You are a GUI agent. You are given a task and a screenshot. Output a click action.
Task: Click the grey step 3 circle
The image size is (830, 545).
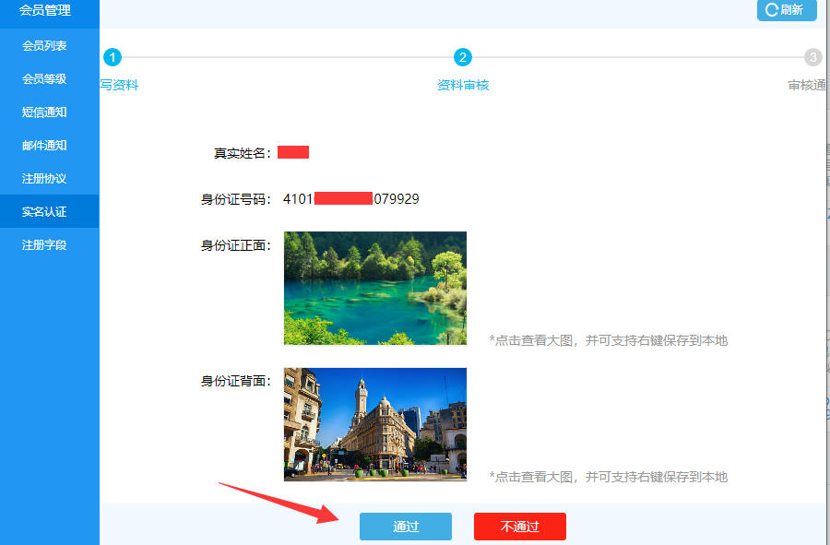point(812,58)
